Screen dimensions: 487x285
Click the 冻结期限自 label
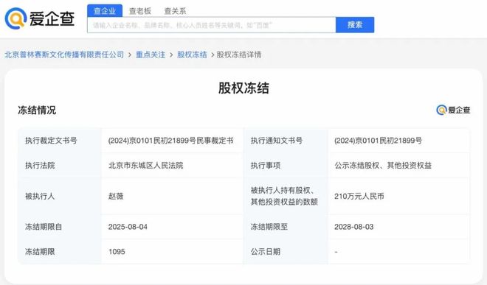pos(44,227)
